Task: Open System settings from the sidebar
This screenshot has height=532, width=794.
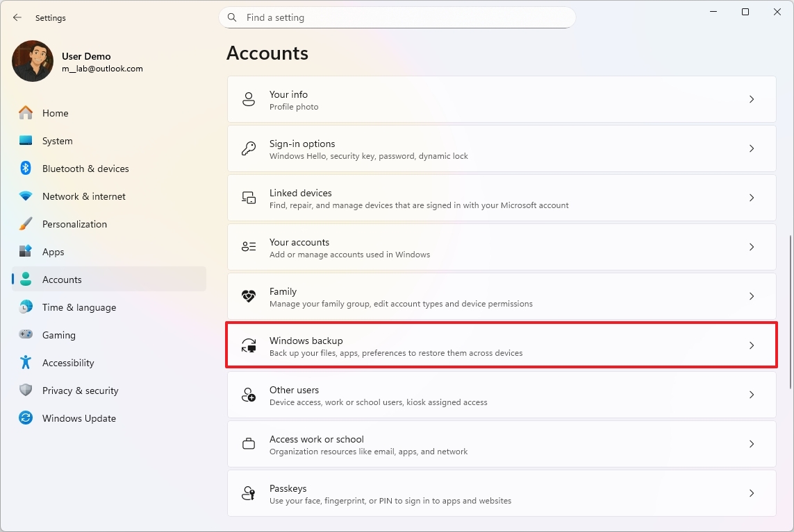Action: tap(57, 140)
